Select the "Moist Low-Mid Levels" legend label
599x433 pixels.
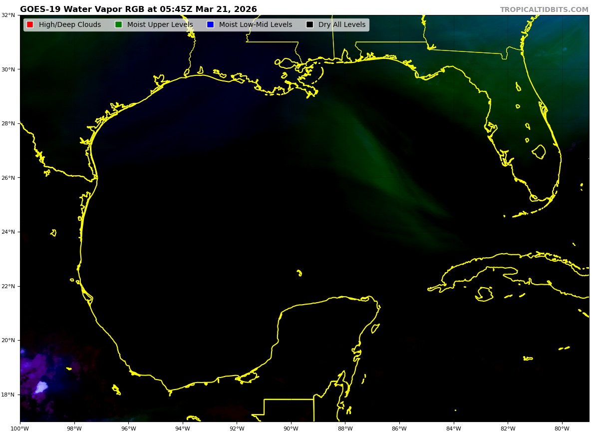[x=255, y=24]
